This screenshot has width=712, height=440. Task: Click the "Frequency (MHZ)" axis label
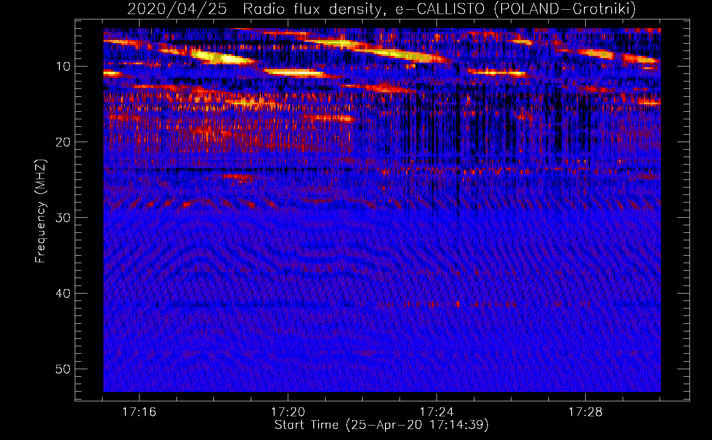[x=40, y=211]
